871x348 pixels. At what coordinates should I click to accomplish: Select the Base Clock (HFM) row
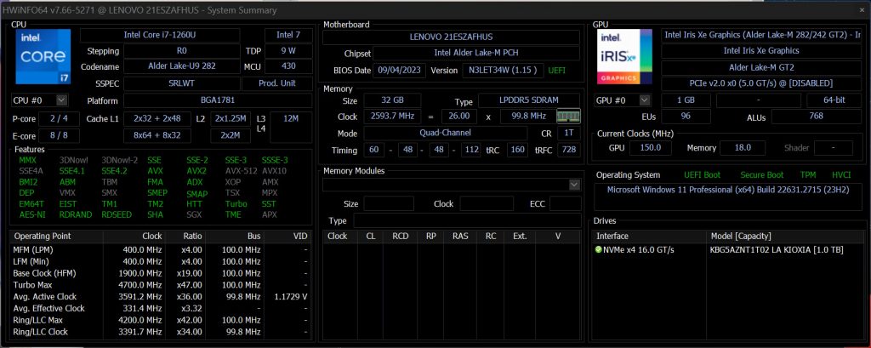click(161, 273)
